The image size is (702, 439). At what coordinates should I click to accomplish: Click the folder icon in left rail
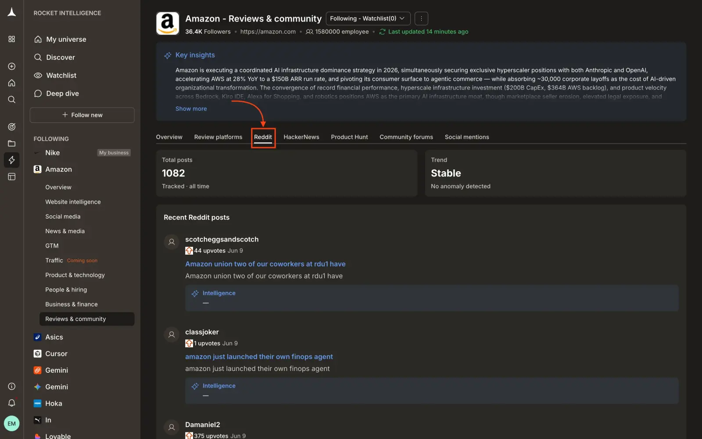point(12,144)
